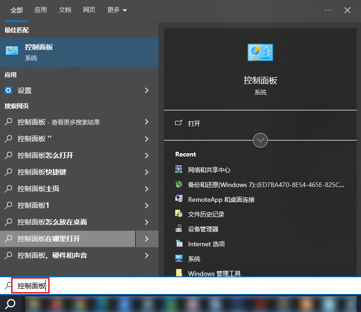Open recent item 设备管理器
The width and height of the screenshot is (361, 312).
pos(203,229)
